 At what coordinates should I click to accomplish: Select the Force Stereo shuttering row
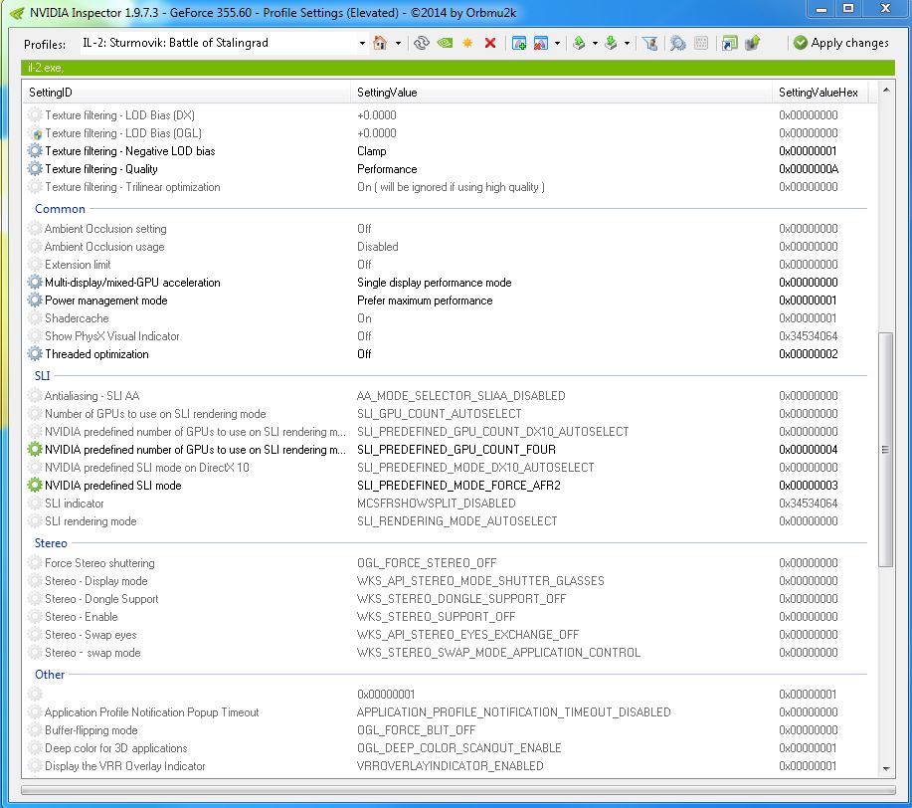448,563
